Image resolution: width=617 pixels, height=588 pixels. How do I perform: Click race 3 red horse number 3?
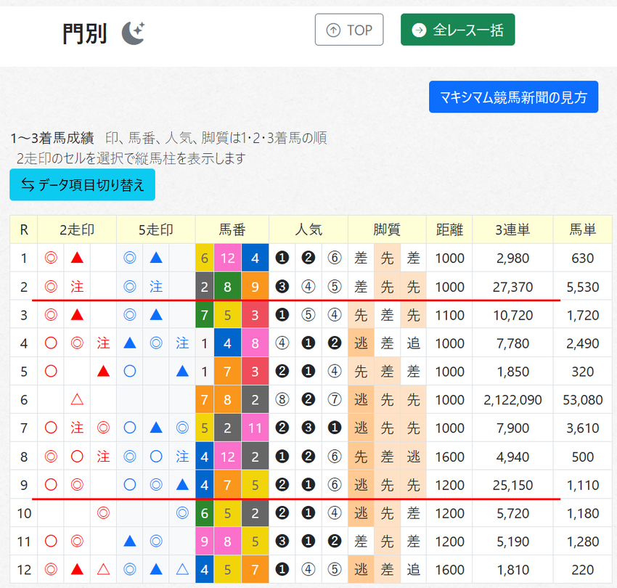255,315
